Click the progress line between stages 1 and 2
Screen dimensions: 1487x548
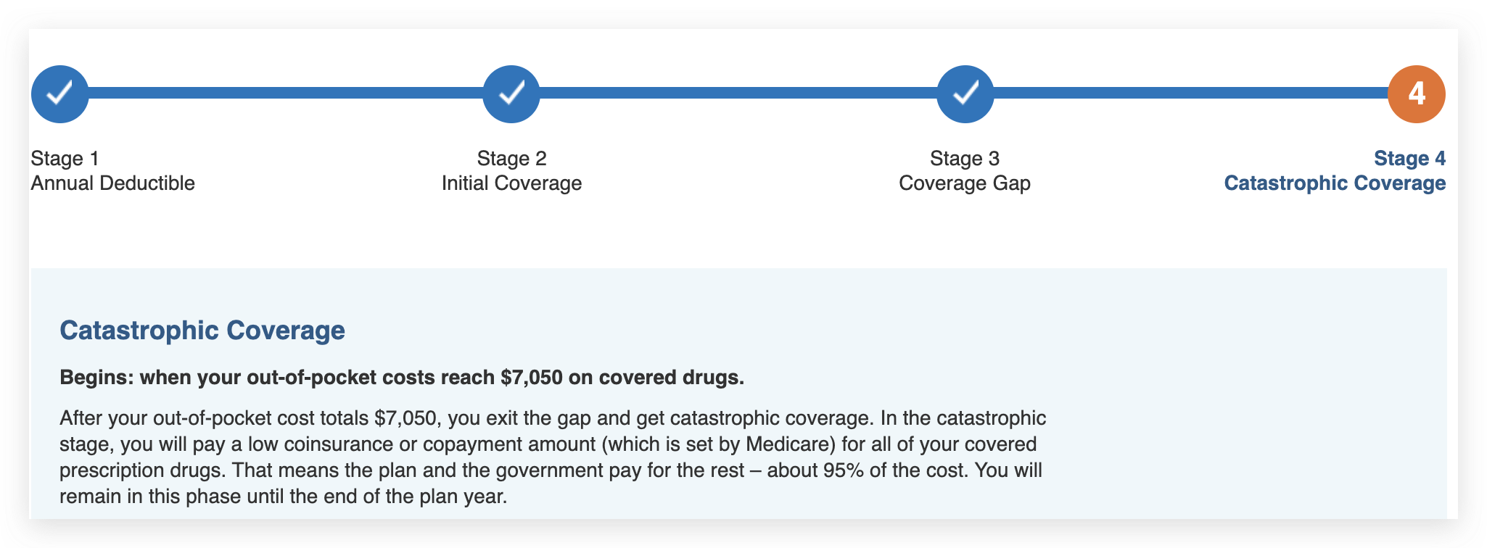[x=286, y=93]
